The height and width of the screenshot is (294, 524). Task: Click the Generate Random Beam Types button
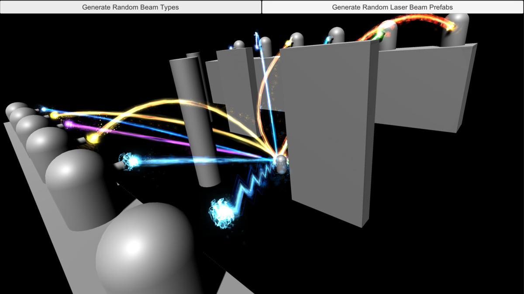pyautogui.click(x=131, y=7)
